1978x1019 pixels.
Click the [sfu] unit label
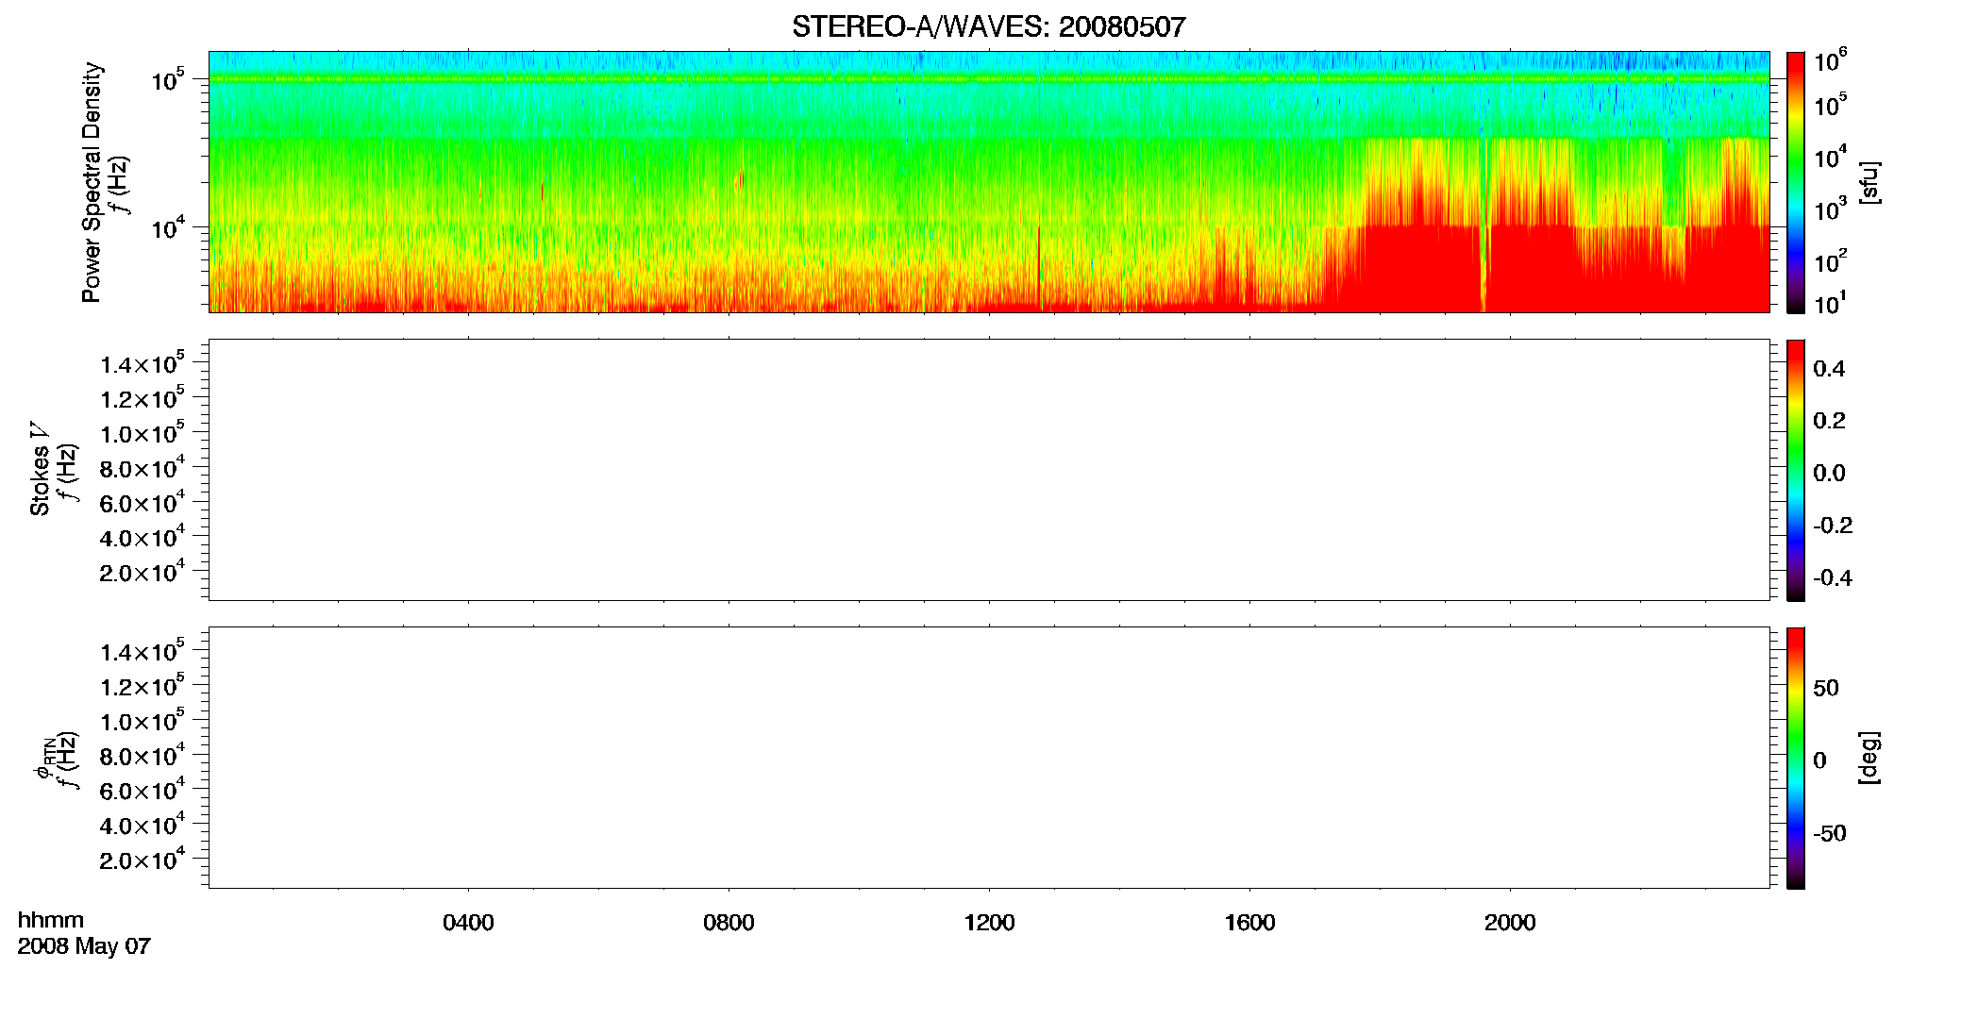pyautogui.click(x=1870, y=182)
